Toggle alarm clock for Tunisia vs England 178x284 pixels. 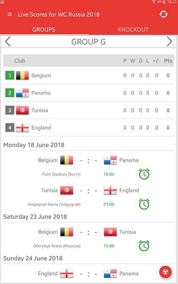click(x=144, y=204)
